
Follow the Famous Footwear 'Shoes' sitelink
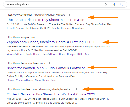pyautogui.click(x=10, y=80)
